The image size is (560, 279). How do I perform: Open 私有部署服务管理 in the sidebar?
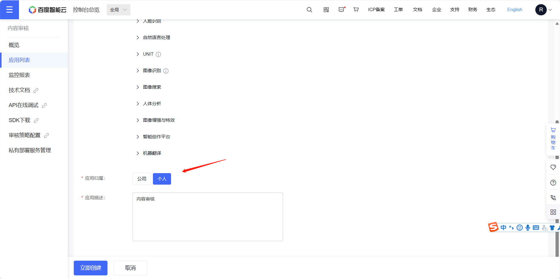34,150
